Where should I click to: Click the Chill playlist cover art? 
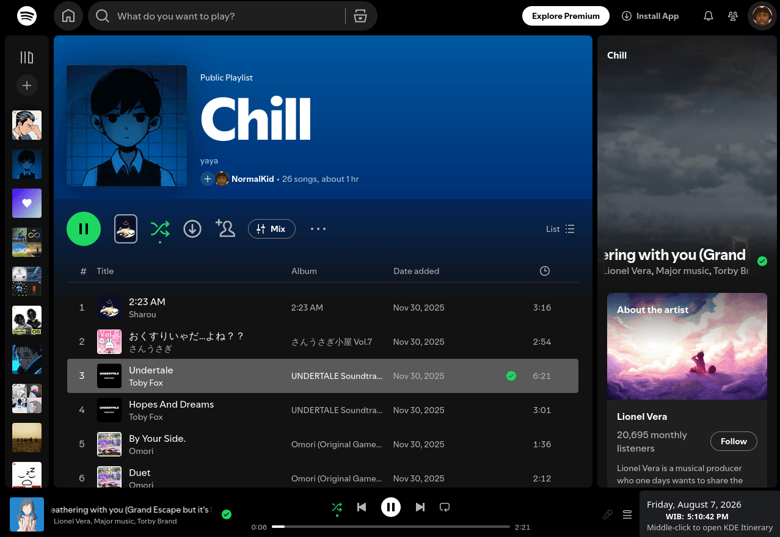click(x=126, y=126)
